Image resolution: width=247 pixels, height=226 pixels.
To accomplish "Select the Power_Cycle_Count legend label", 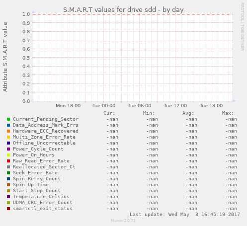I will (38, 149).
